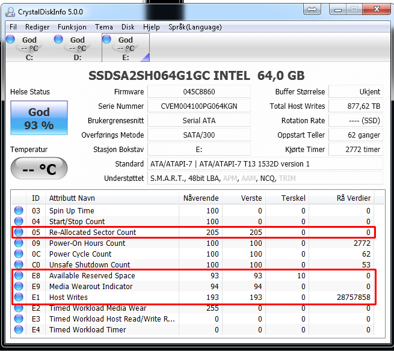Select the Media Wearout Indicator attribute name

click(91, 286)
